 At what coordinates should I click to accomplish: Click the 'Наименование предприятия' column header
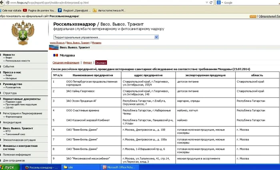[93, 75]
